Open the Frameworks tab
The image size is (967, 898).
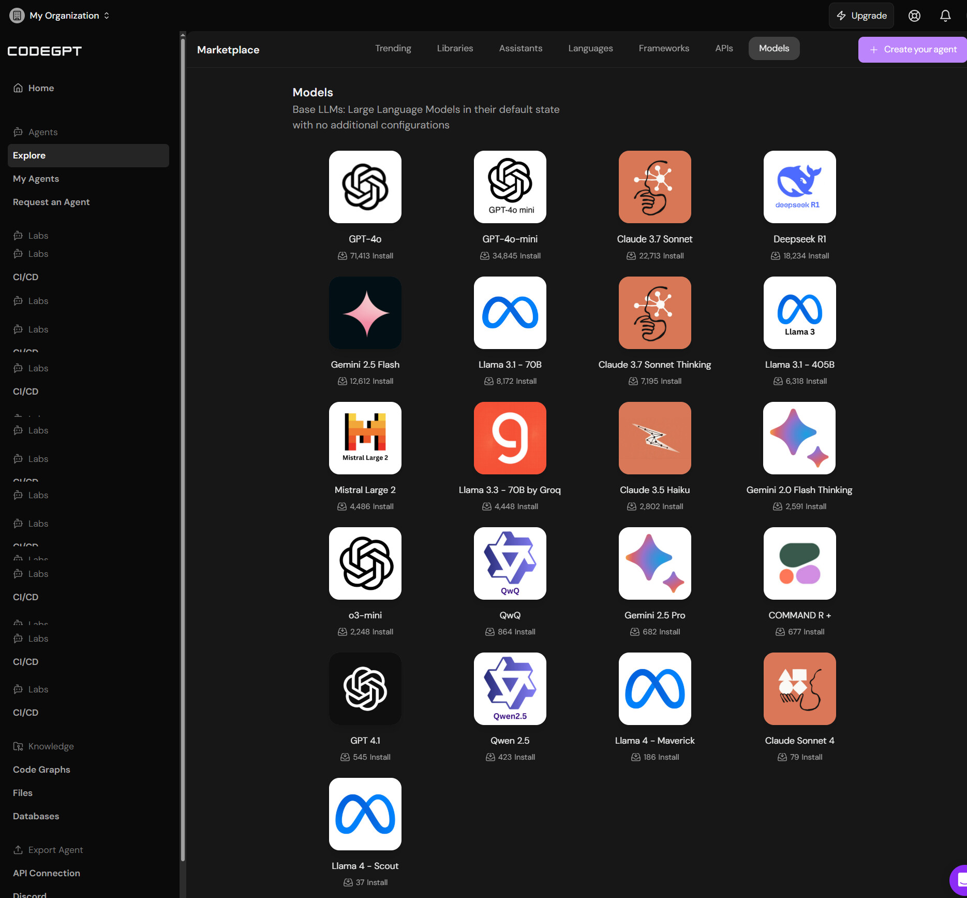[663, 48]
